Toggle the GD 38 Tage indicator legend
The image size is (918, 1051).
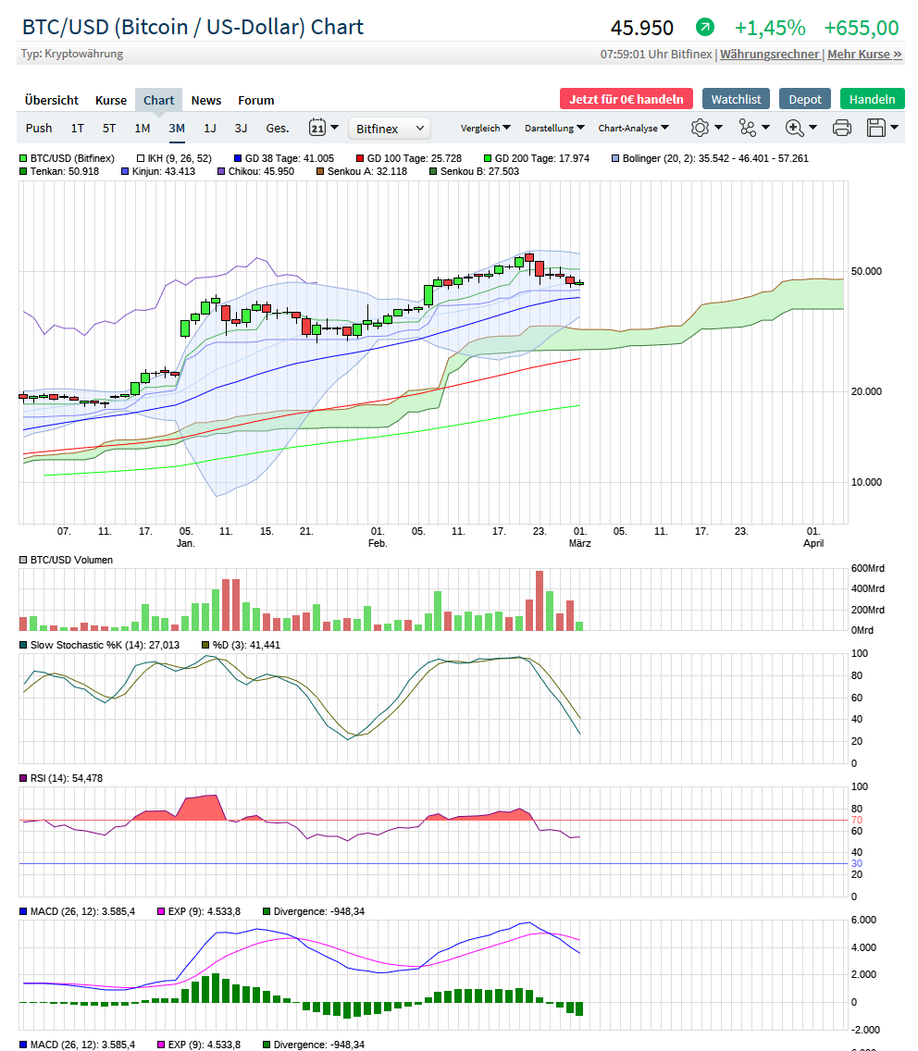pos(238,158)
